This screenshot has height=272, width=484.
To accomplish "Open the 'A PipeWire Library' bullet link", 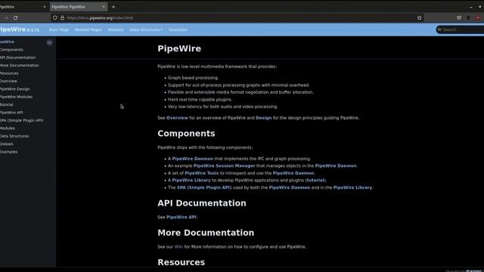I will coord(191,180).
